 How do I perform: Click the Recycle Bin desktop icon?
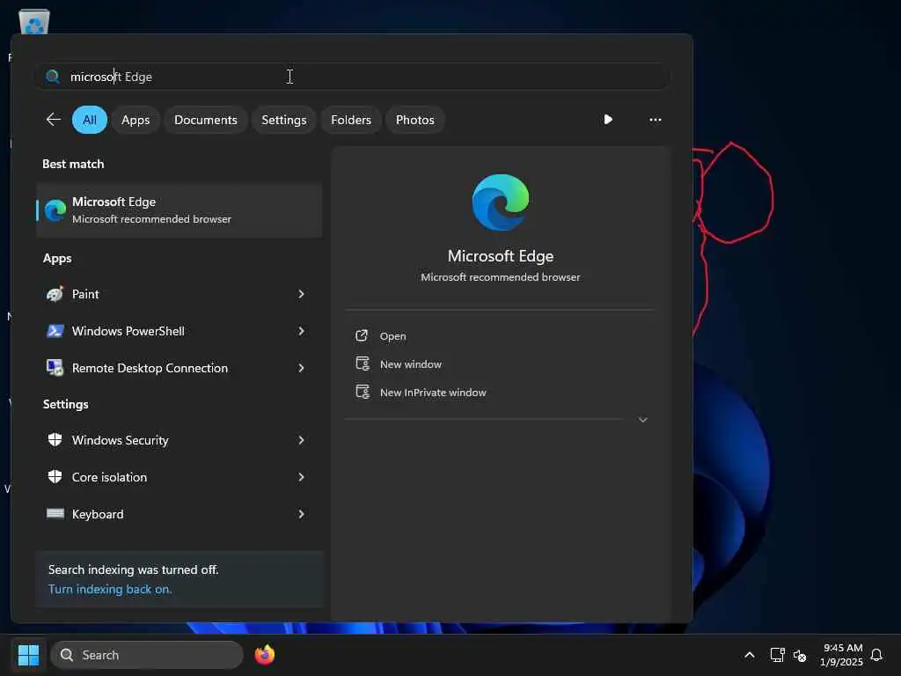tap(34, 22)
